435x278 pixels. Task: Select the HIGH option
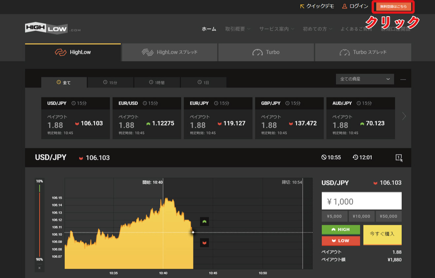coord(341,230)
